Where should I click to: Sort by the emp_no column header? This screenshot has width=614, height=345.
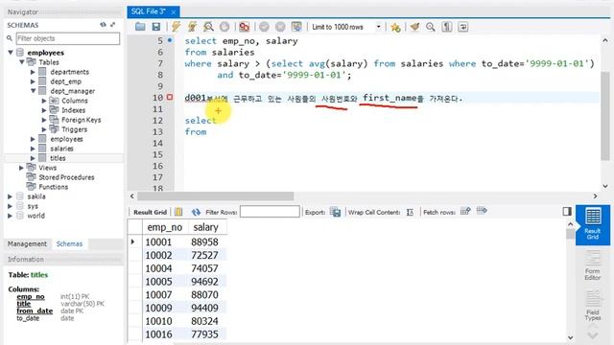pos(165,227)
